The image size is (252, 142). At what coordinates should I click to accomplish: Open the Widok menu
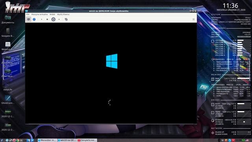(x=52, y=14)
